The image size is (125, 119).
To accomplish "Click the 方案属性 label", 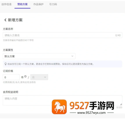I will click(x=8, y=50).
